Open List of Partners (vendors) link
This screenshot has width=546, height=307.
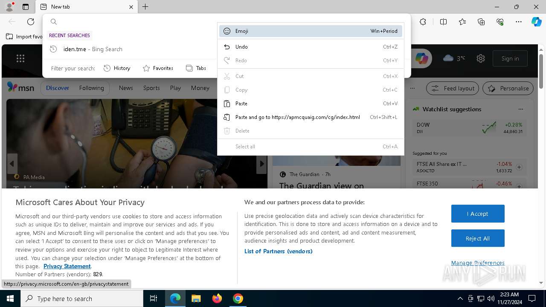(x=278, y=251)
